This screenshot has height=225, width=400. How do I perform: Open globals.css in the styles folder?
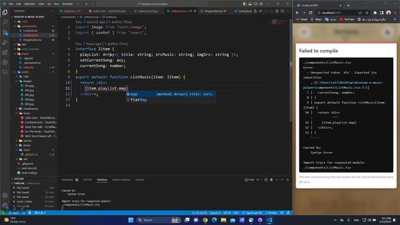click(x=31, y=154)
